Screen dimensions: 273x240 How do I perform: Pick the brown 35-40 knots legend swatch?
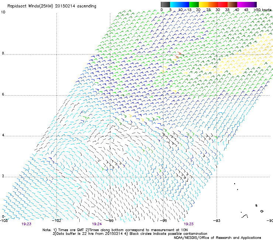pos(232,4)
